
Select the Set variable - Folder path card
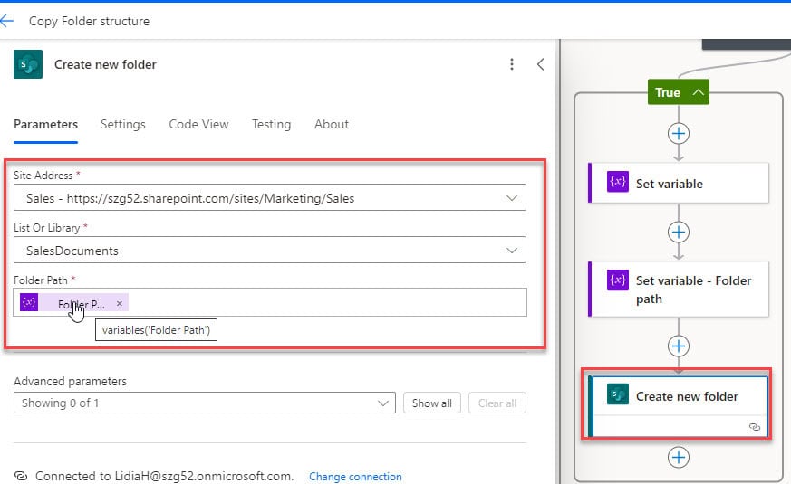(679, 289)
